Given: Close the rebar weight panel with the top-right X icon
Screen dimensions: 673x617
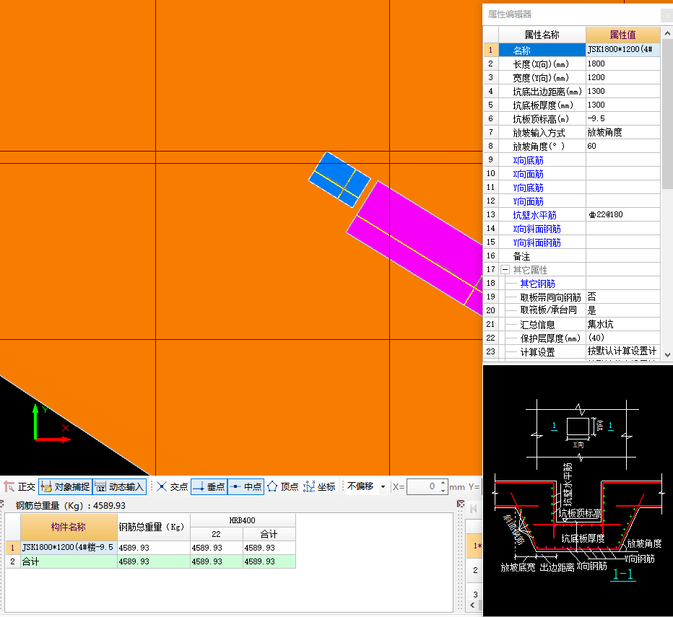Looking at the screenshot, I should coord(461,504).
